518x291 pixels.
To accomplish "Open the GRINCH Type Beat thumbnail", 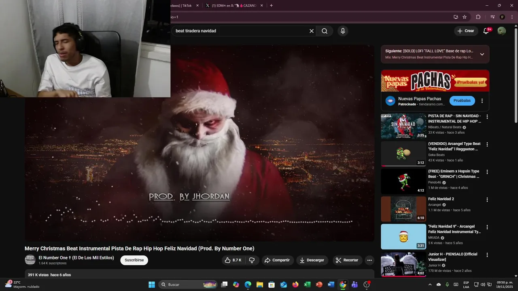I will [x=403, y=181].
